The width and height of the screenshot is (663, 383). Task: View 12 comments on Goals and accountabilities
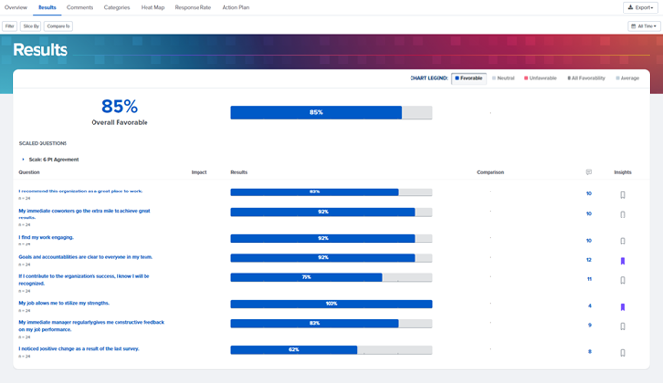click(589, 260)
